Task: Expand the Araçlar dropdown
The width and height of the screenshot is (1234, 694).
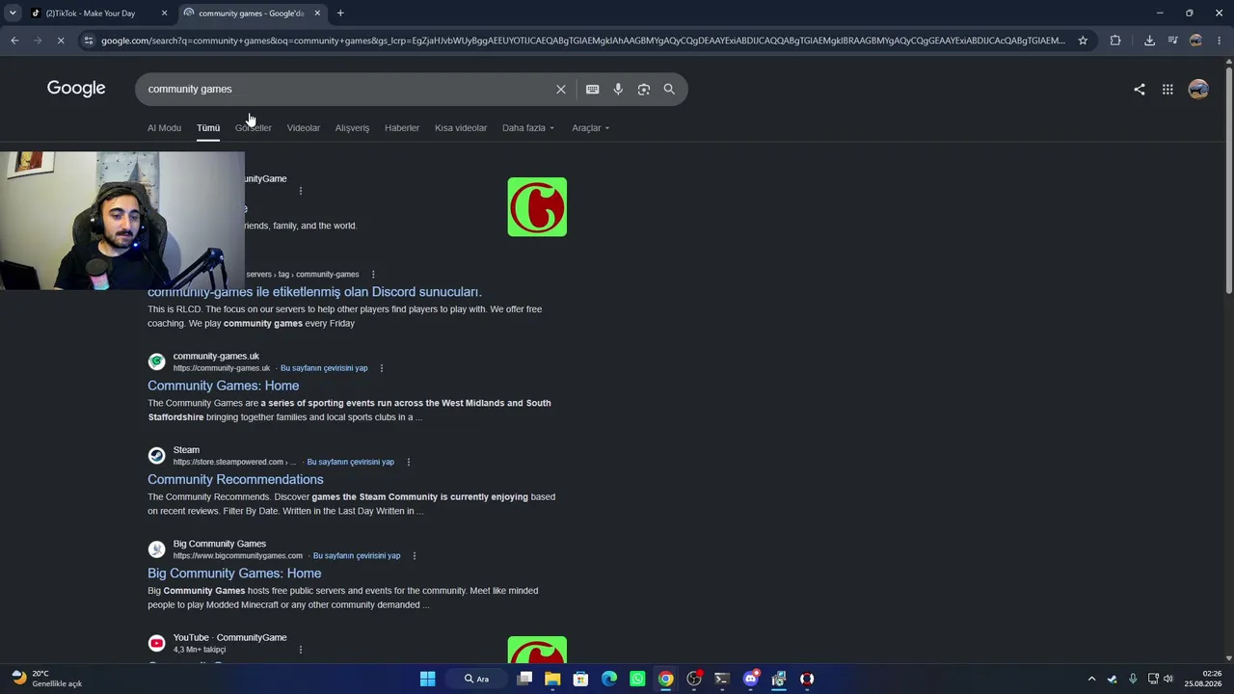Action: tap(590, 128)
